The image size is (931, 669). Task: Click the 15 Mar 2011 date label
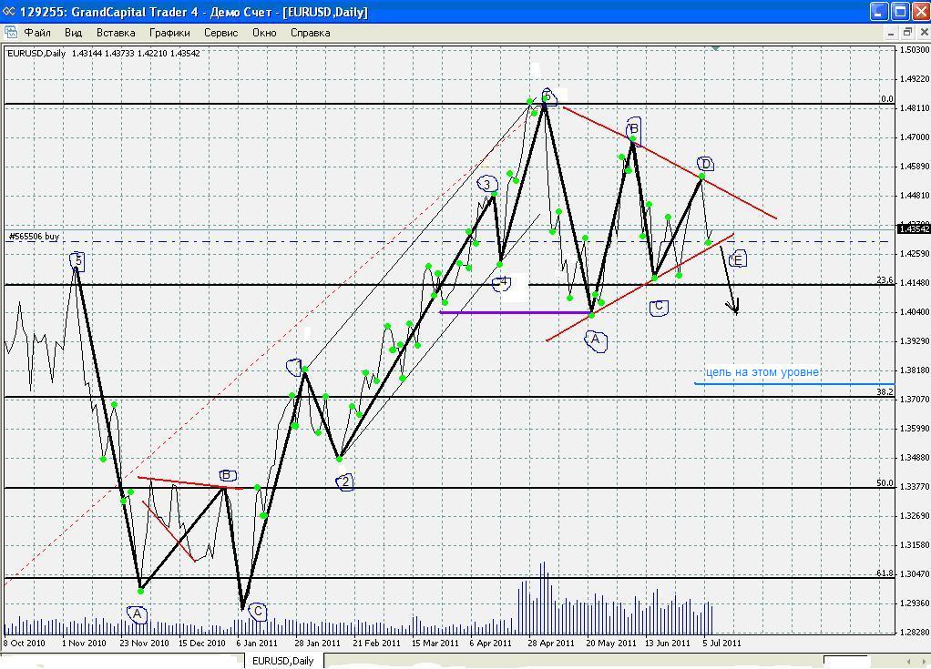[435, 643]
